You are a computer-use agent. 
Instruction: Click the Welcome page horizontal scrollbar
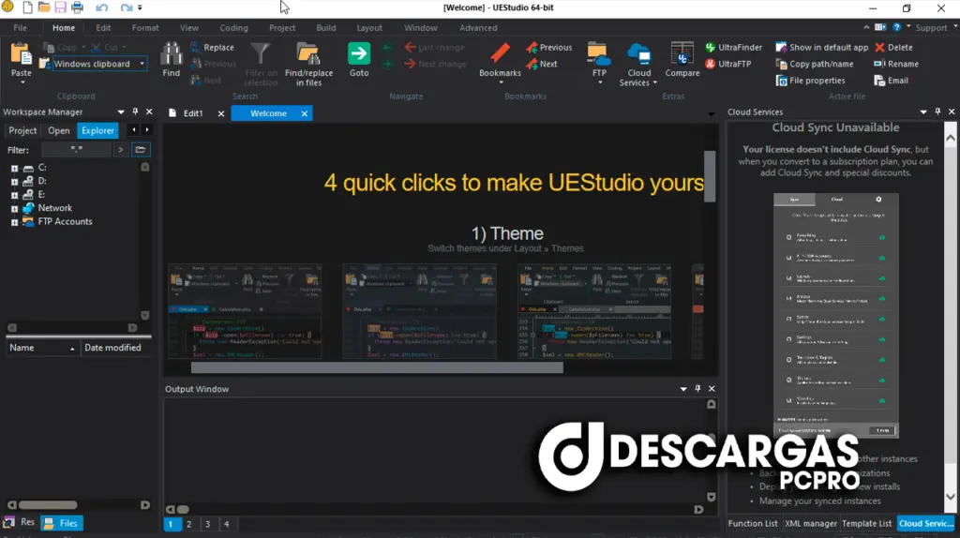click(377, 367)
